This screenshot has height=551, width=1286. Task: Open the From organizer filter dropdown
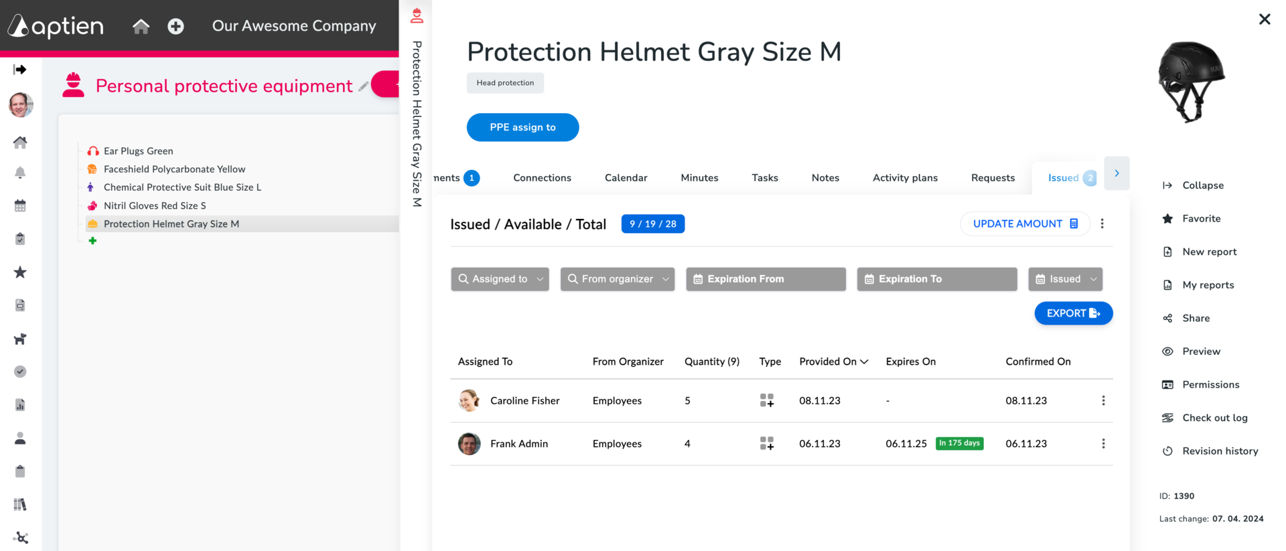point(618,279)
